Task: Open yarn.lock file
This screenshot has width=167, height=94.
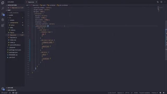Action: [x=12, y=57]
